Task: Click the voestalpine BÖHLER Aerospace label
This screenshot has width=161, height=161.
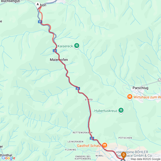Action: [x=134, y=154]
